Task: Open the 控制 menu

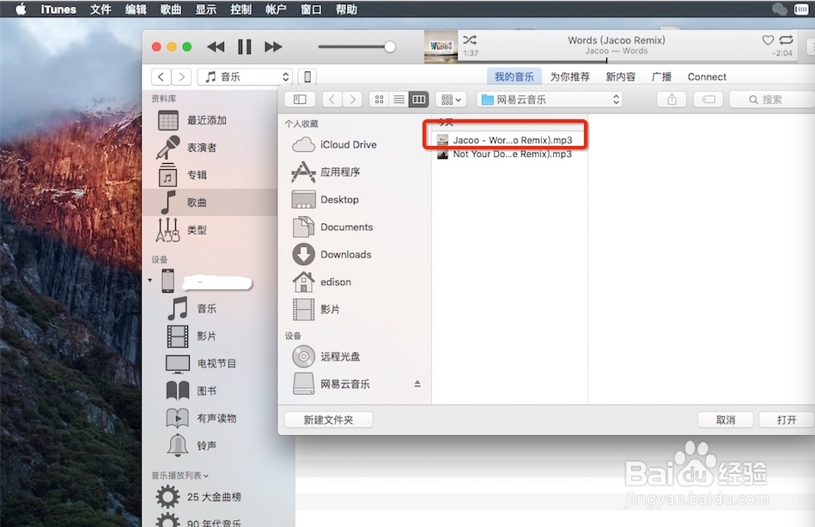Action: 240,9
